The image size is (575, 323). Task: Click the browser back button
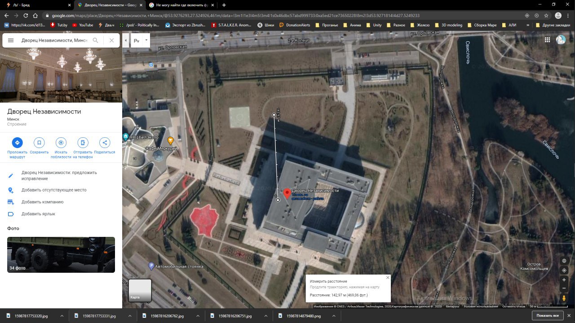click(6, 15)
